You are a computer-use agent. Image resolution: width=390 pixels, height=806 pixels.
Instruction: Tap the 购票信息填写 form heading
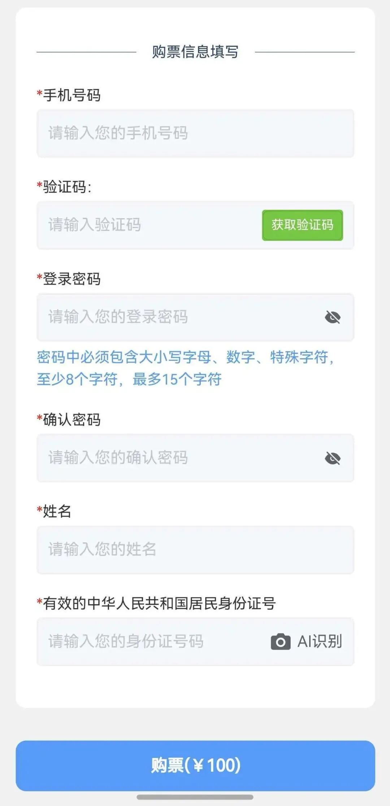195,52
